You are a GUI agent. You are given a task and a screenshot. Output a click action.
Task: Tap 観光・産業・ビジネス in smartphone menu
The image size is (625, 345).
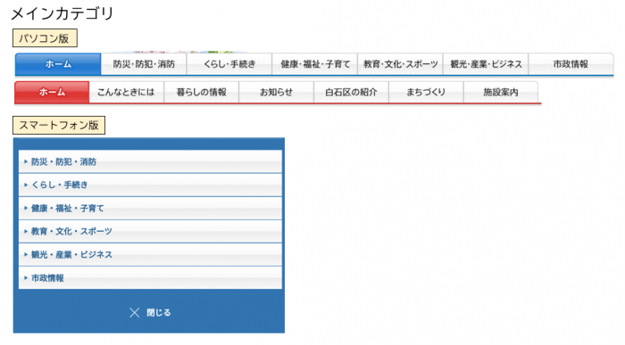pos(150,254)
